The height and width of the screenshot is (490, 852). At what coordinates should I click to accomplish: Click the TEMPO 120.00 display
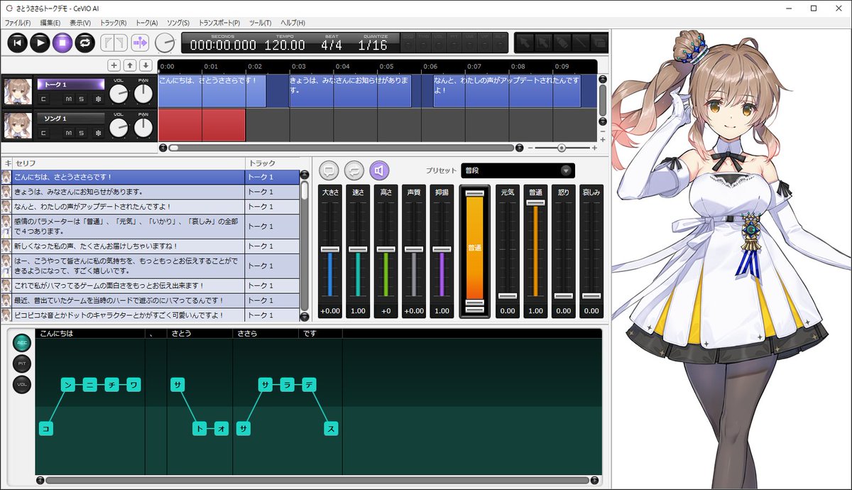[285, 43]
